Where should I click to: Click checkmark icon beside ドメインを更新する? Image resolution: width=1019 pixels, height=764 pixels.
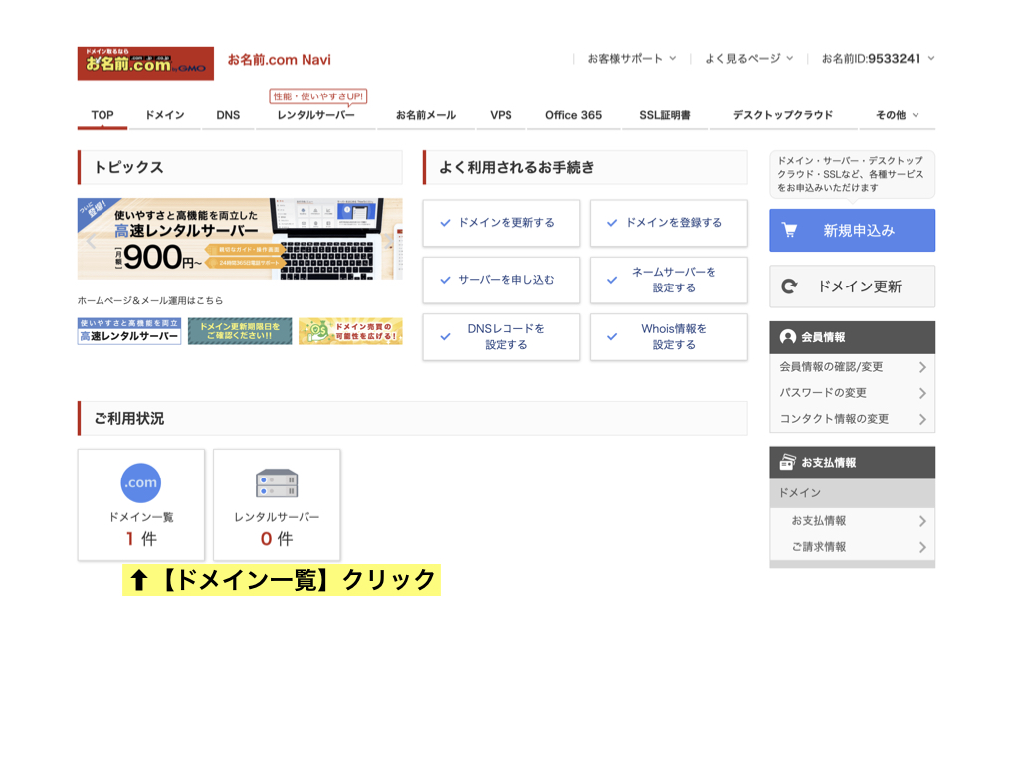tap(445, 223)
